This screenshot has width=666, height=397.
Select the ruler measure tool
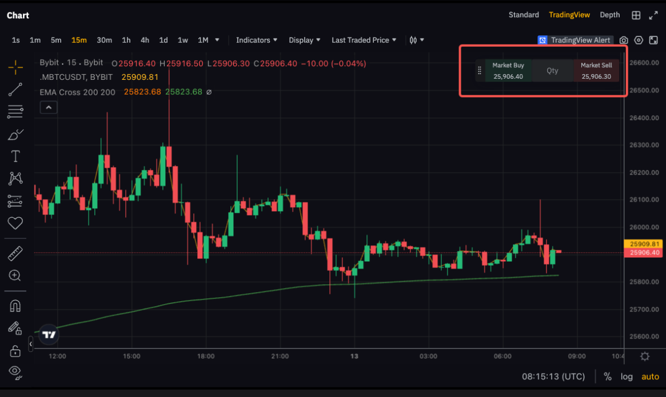(15, 253)
